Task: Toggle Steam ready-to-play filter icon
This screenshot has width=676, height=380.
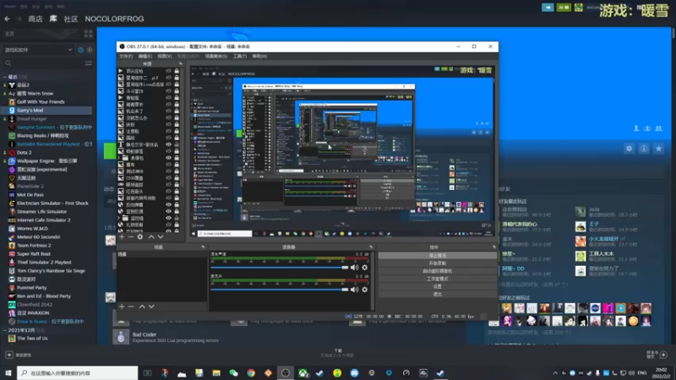Action: 90,50
